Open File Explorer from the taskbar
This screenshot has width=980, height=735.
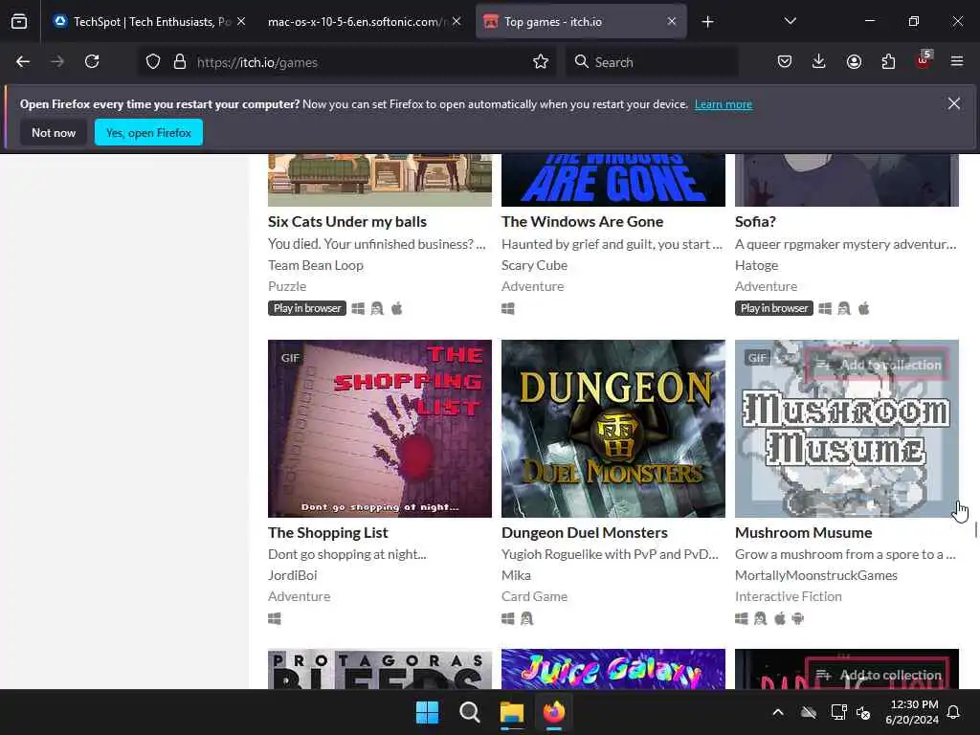pos(511,712)
